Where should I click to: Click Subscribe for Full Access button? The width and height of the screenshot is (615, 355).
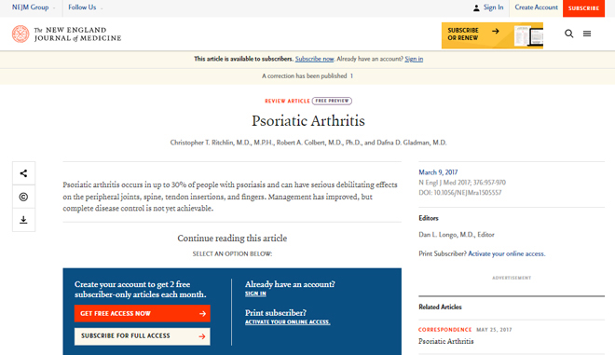143,336
